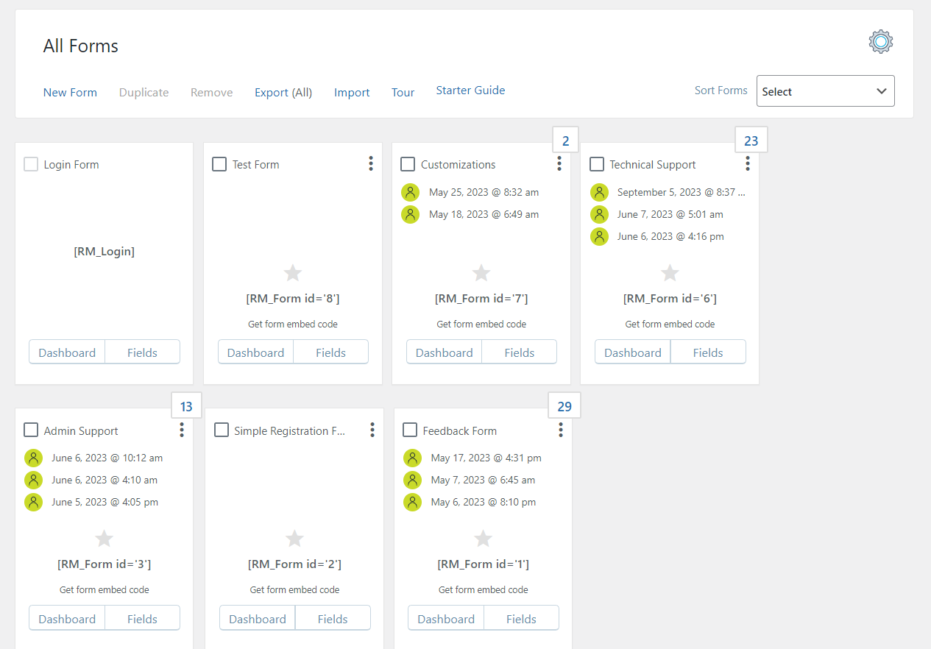931x649 pixels.
Task: Click the star on Technical Support form
Action: (670, 273)
